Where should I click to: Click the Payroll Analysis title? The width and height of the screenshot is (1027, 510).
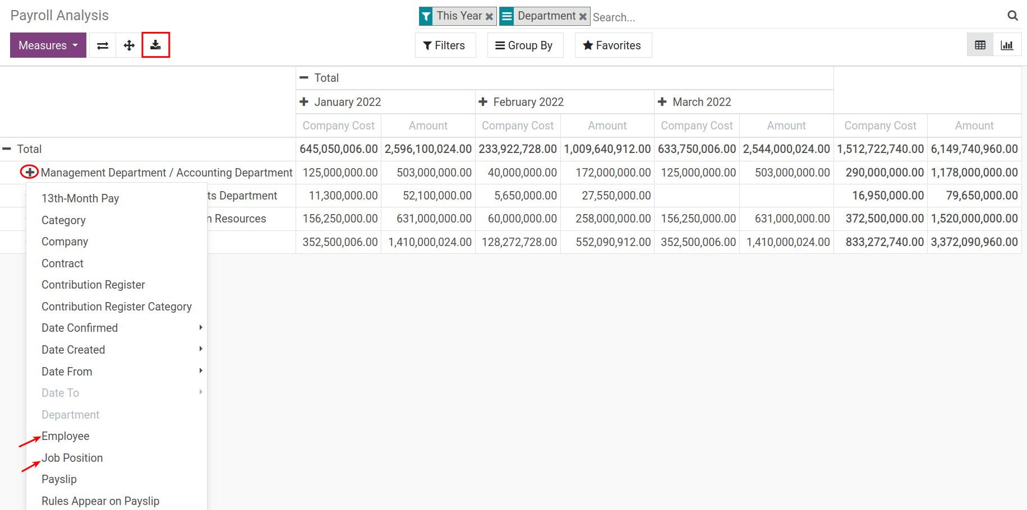click(59, 15)
